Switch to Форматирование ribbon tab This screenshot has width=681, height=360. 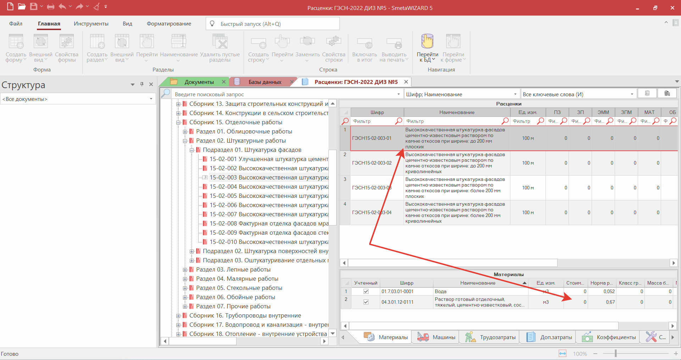(169, 23)
